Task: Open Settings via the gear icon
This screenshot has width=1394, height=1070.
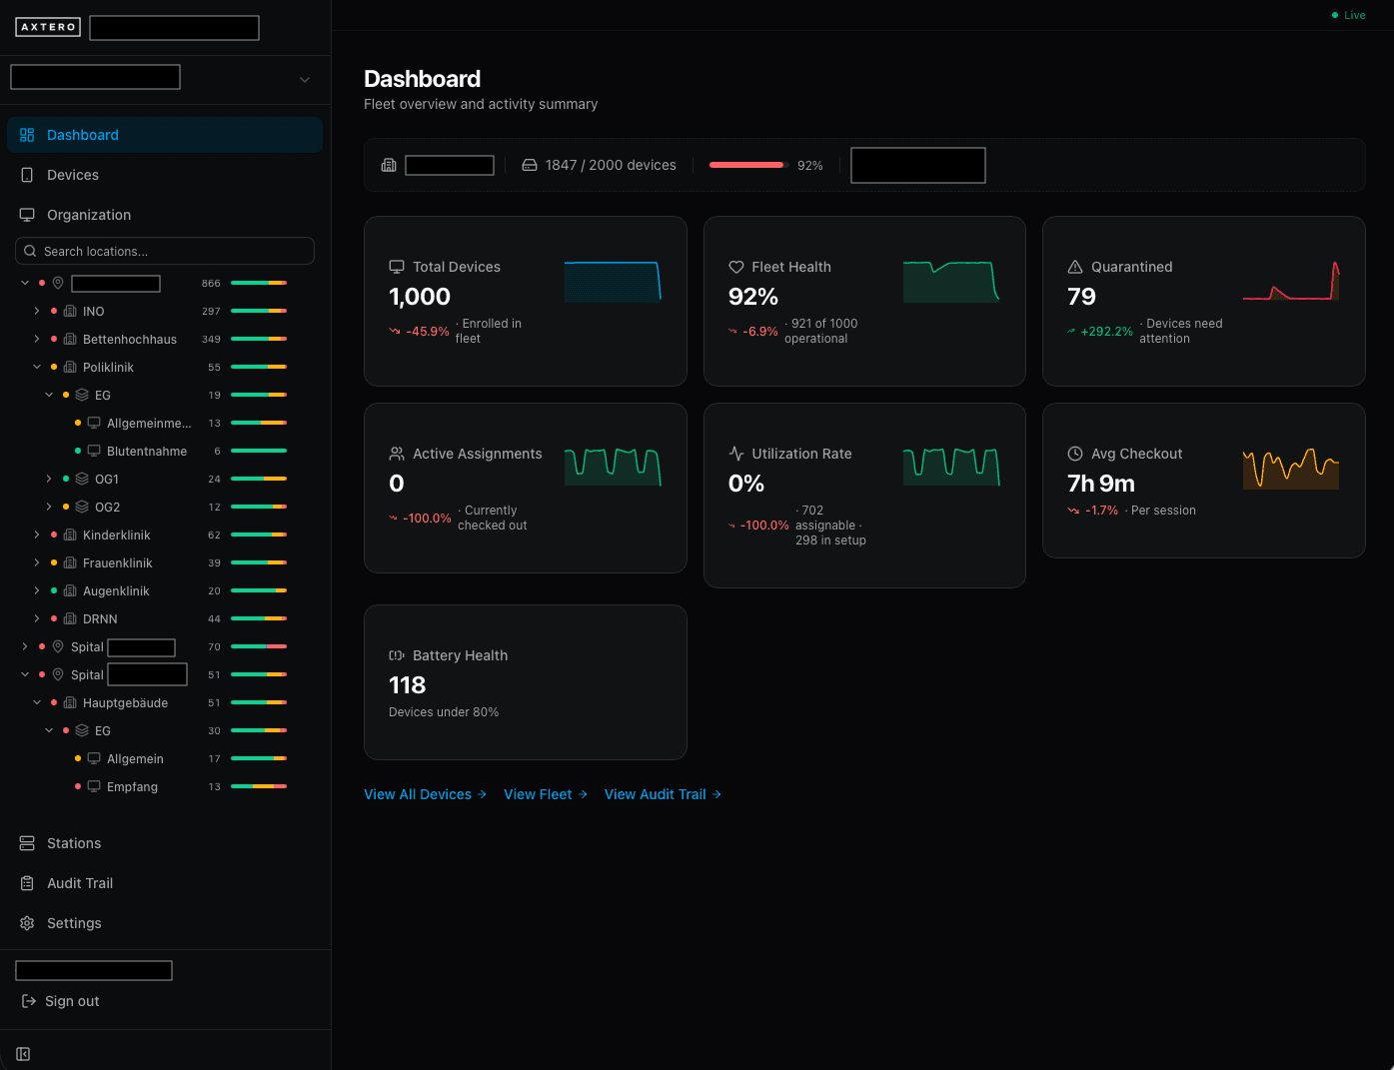Action: pyautogui.click(x=26, y=922)
